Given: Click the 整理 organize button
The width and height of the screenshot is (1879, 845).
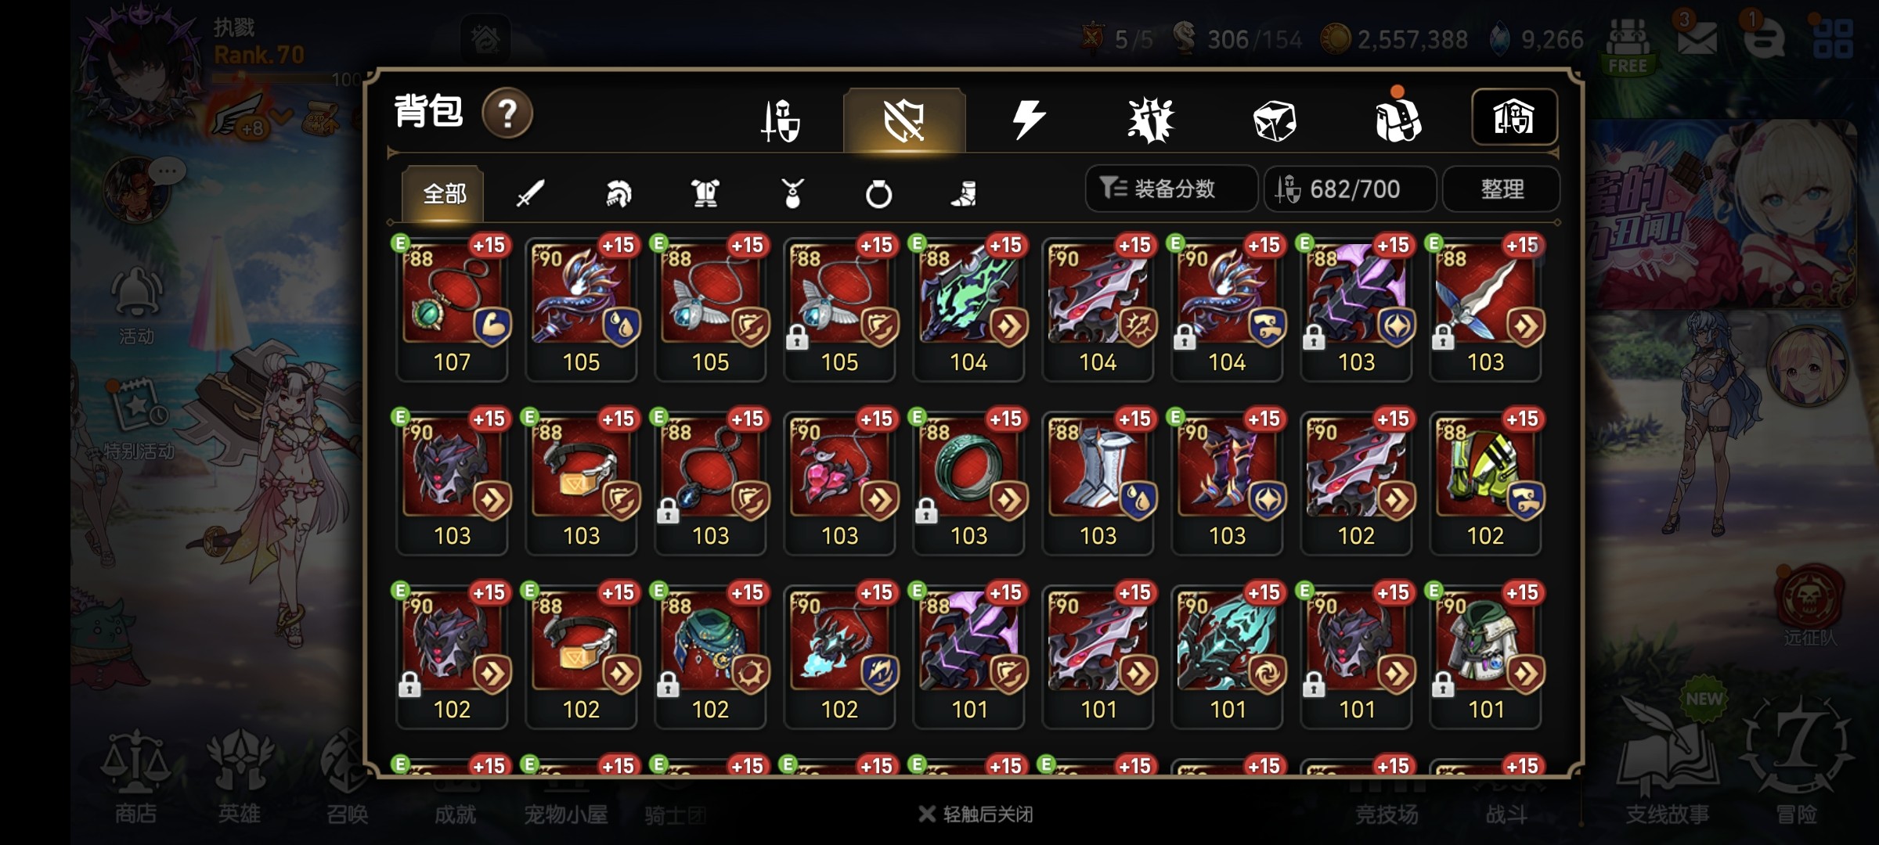Looking at the screenshot, I should coord(1501,189).
